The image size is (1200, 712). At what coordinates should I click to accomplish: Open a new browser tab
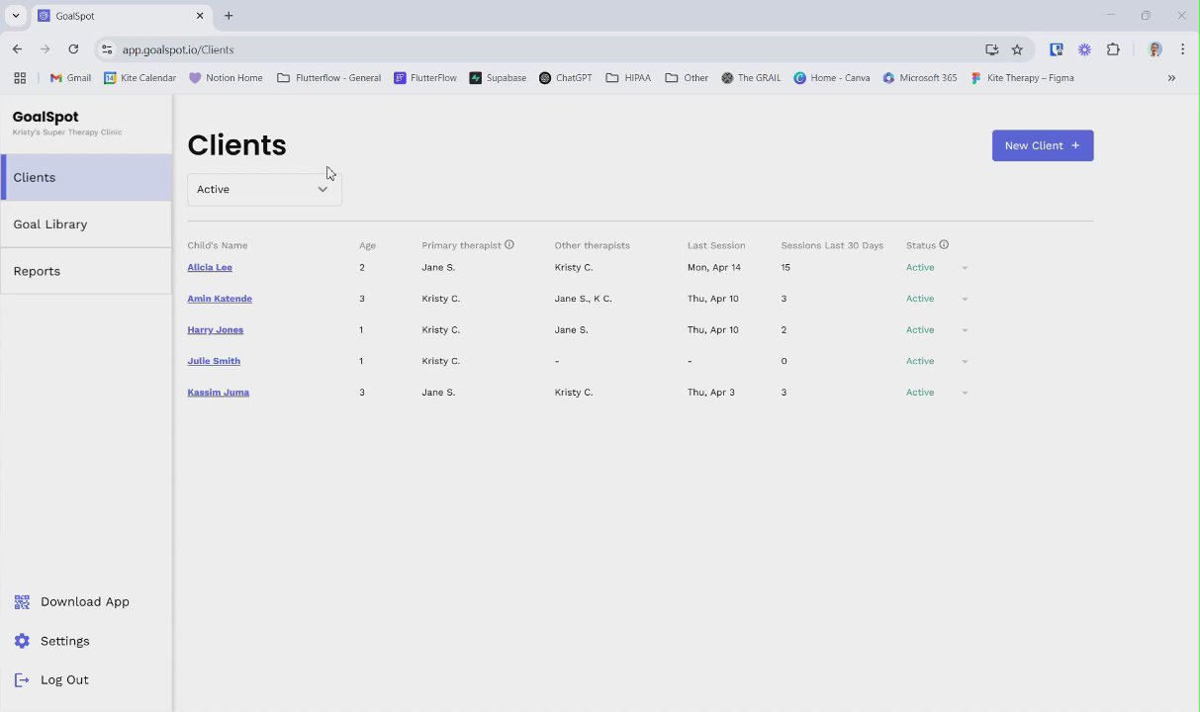coord(229,16)
